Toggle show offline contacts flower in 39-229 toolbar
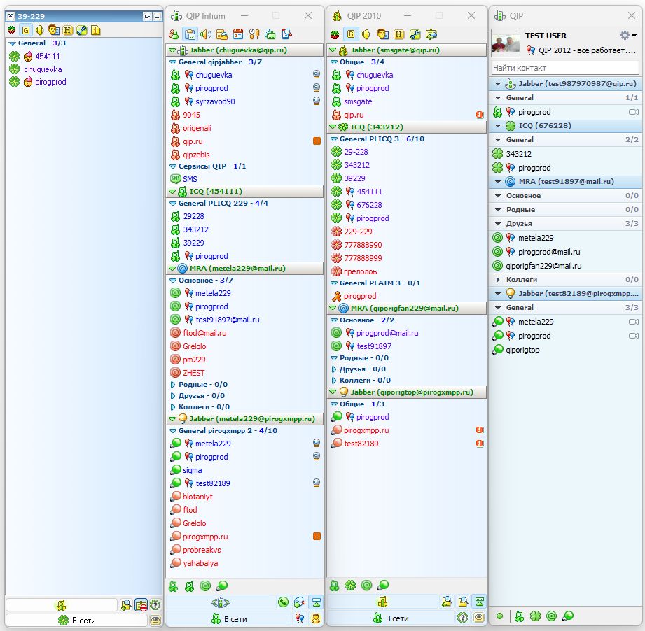 pos(11,30)
